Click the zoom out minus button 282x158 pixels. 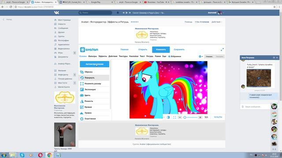[x=180, y=117]
